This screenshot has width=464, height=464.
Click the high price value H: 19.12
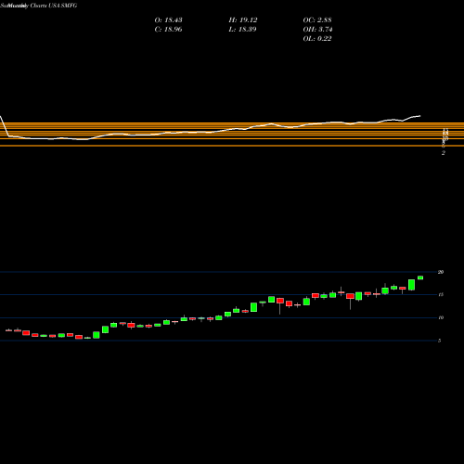click(243, 20)
